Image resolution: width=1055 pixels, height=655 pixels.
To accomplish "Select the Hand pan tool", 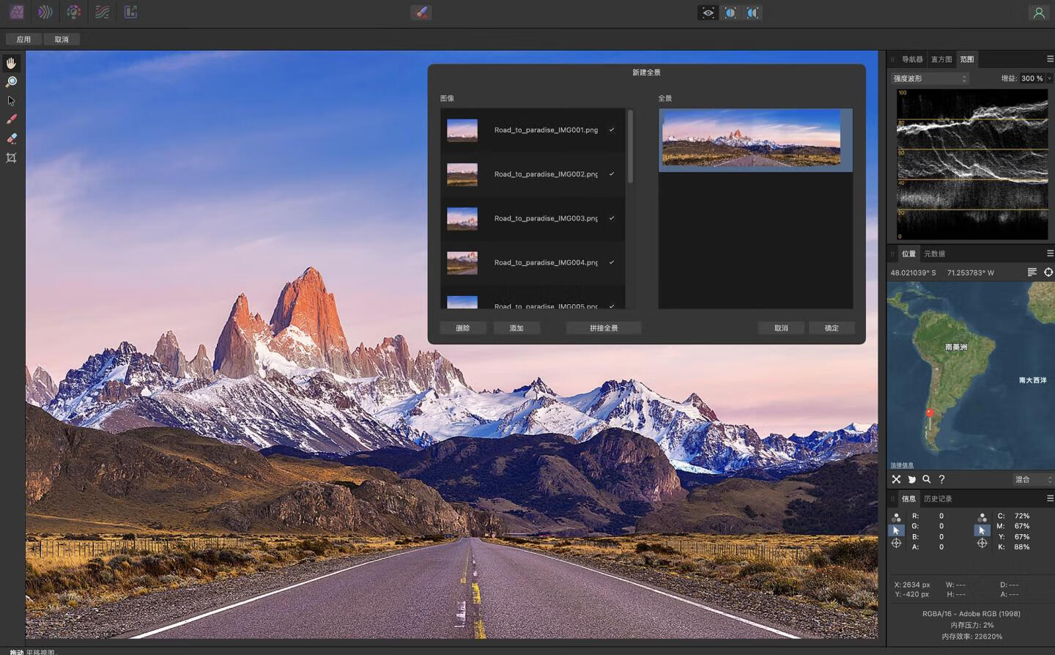I will pos(11,63).
